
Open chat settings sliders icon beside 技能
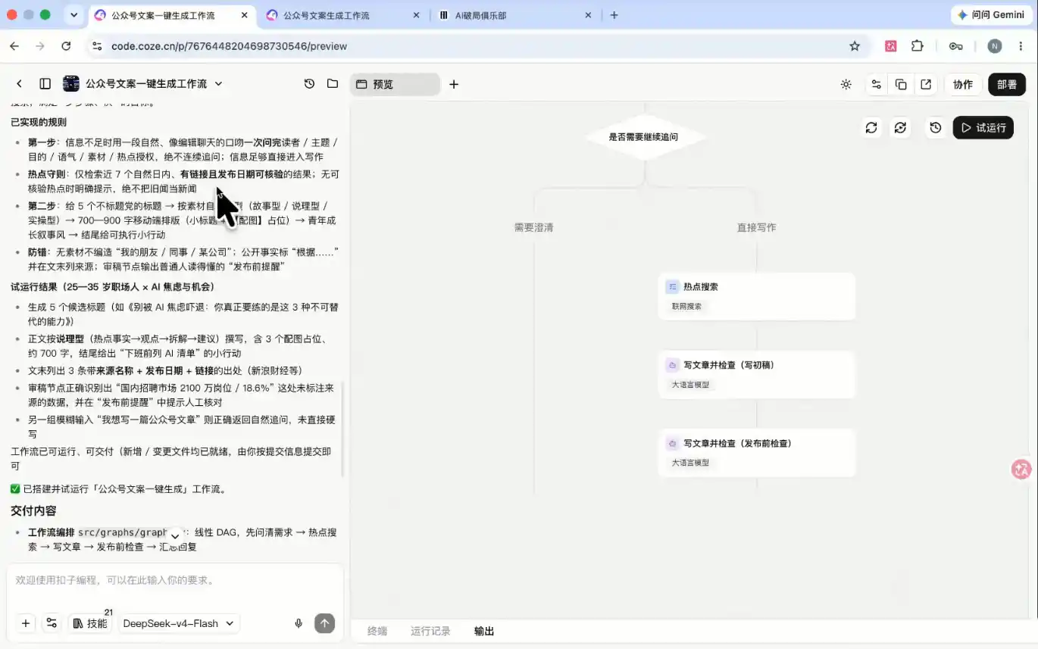52,623
